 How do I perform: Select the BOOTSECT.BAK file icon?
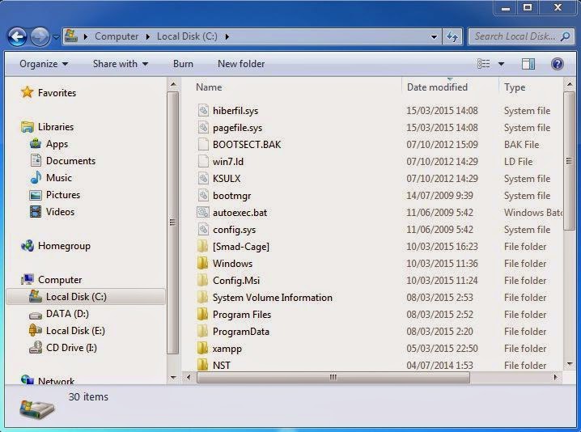(203, 144)
